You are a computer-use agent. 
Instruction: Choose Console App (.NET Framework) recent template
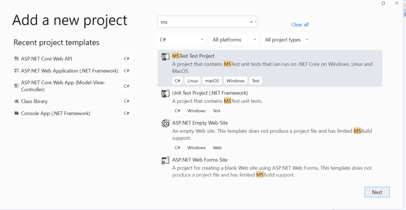tap(56, 113)
